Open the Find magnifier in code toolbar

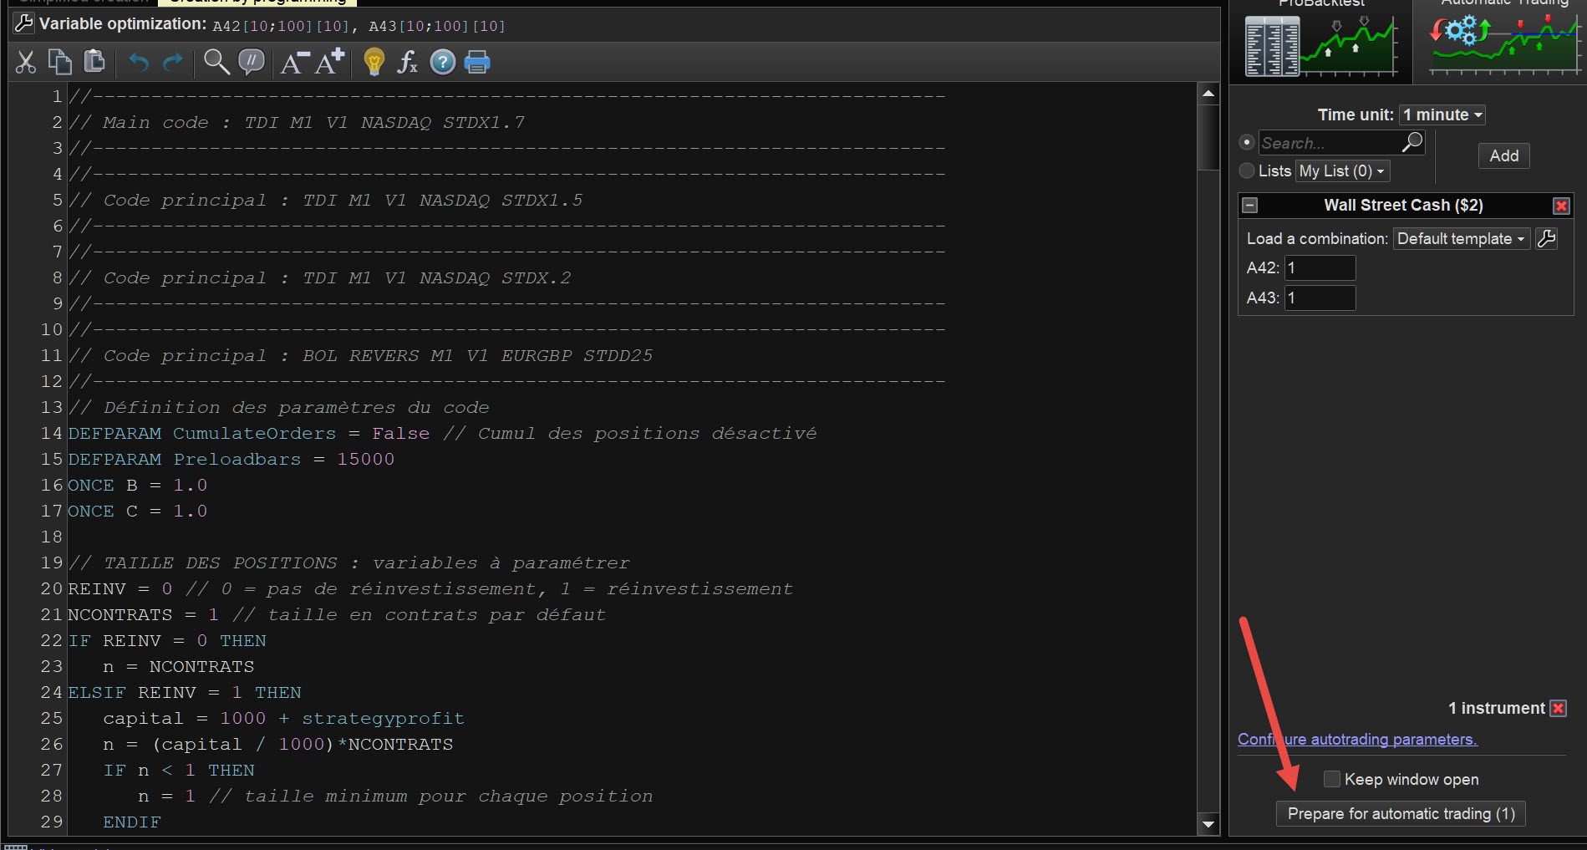pos(216,62)
